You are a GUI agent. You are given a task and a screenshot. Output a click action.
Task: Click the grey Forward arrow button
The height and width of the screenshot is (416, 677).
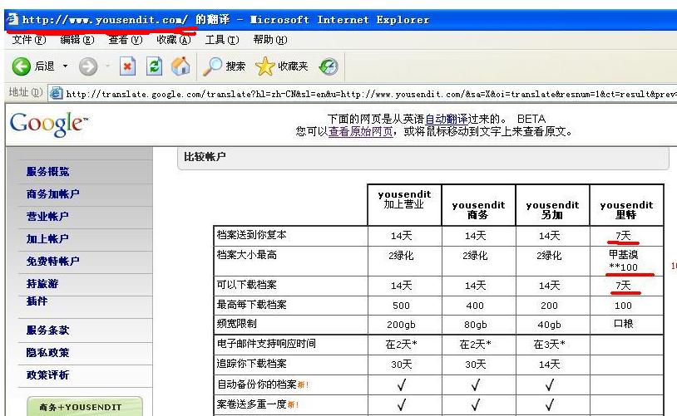88,66
